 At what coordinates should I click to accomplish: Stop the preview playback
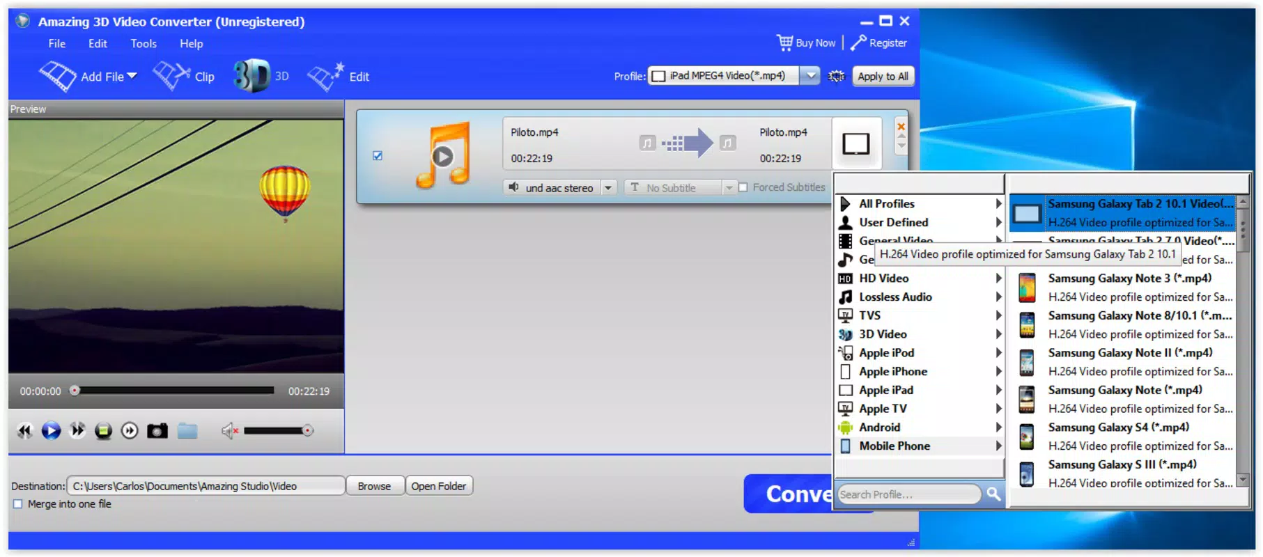click(x=103, y=431)
